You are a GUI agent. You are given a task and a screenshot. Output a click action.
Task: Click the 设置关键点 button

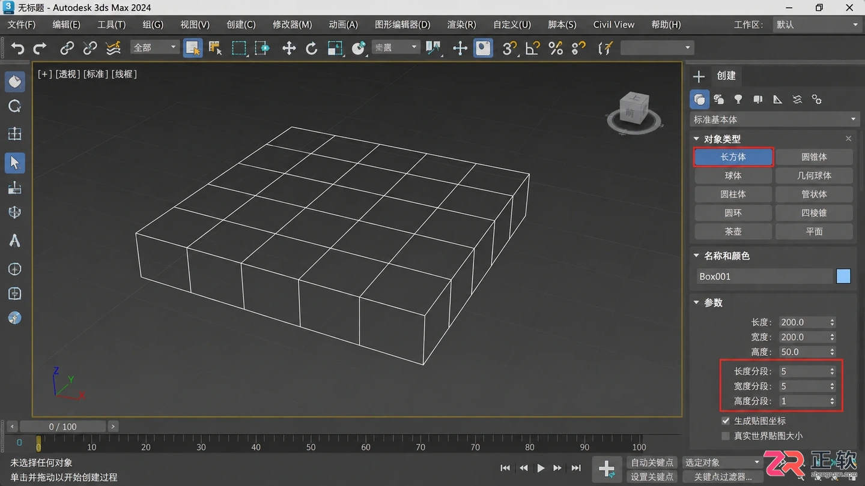[652, 477]
